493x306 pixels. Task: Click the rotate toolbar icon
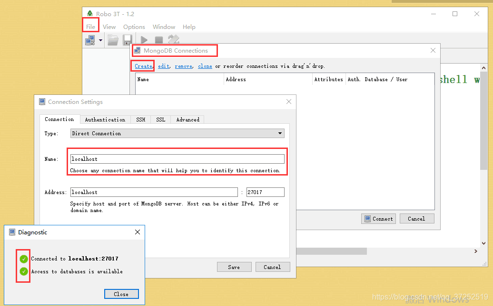click(x=174, y=39)
